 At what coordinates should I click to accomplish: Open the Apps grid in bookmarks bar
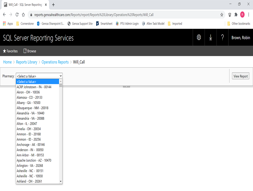8,23
